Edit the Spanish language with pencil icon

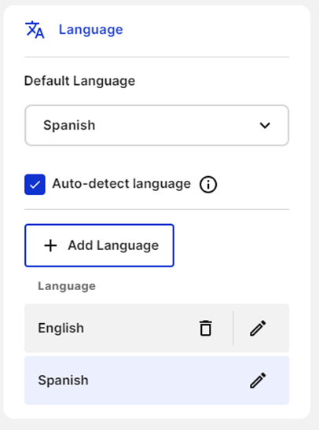258,380
